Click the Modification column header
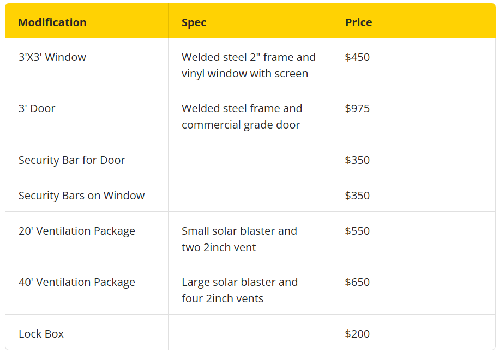Viewport: 499px width, 354px height. pyautogui.click(x=52, y=22)
